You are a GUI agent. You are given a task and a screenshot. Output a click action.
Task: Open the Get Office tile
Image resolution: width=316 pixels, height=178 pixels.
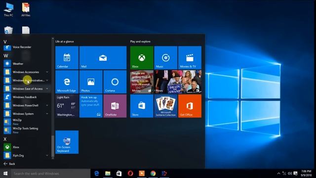(190, 106)
